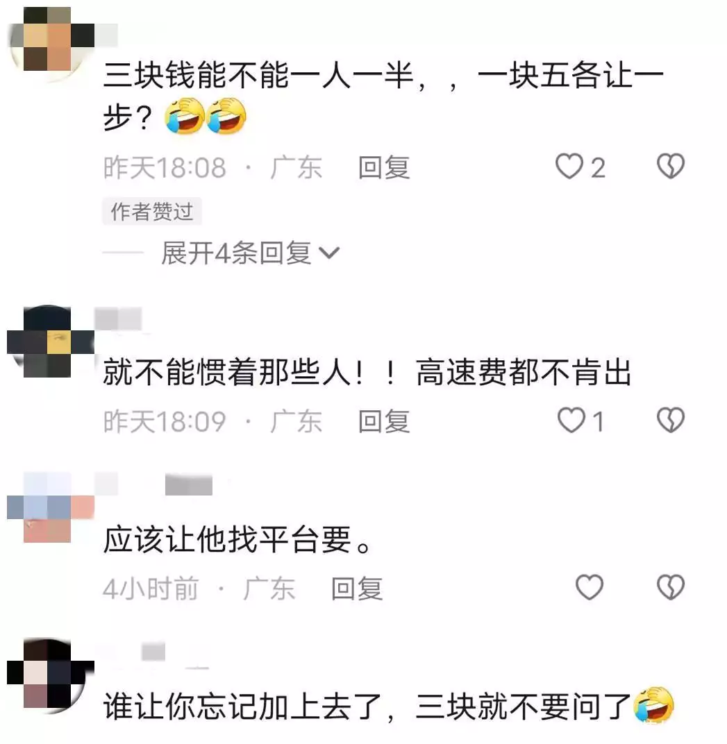Open fourth commenter's avatar profile

47,676
